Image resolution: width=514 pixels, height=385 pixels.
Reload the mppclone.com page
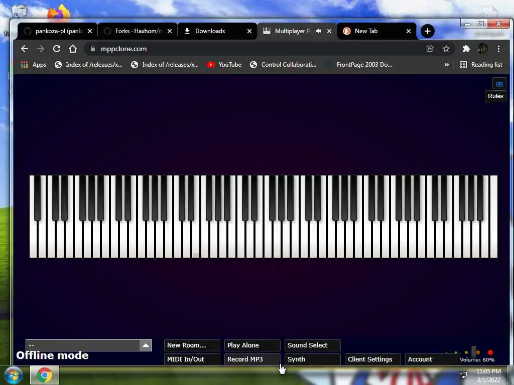(x=57, y=49)
